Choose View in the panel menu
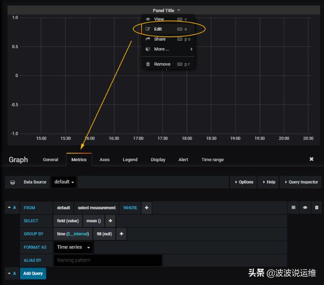Image resolution: width=324 pixels, height=285 pixels. pos(159,19)
